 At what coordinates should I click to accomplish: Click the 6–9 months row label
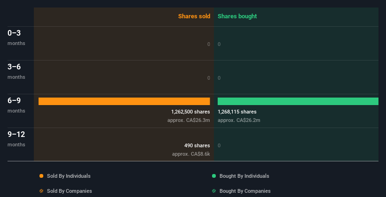(16, 106)
